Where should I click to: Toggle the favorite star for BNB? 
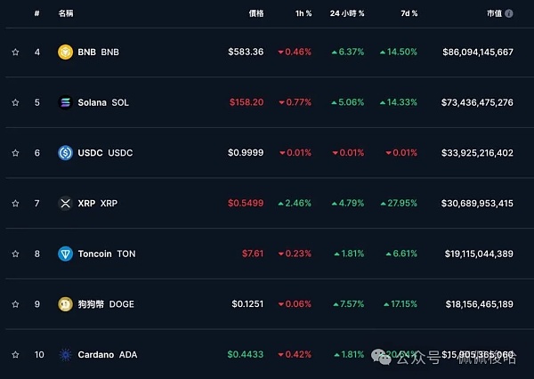pyautogui.click(x=15, y=52)
